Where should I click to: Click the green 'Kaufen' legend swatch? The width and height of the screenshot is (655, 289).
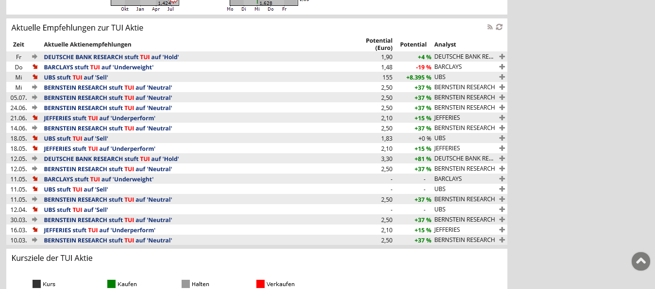(x=111, y=284)
